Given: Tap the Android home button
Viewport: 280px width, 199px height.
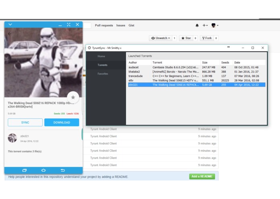Looking at the screenshot, I should pos(44,170).
